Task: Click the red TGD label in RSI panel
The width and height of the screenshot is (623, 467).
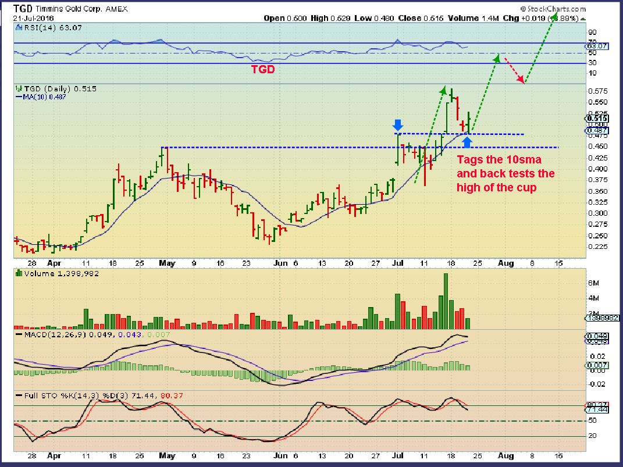Action: coord(263,69)
